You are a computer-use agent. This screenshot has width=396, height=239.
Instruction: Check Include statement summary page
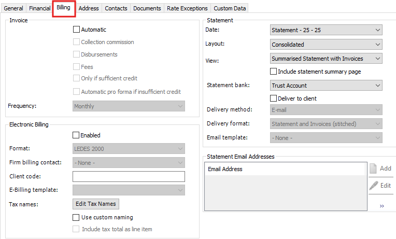pos(273,71)
